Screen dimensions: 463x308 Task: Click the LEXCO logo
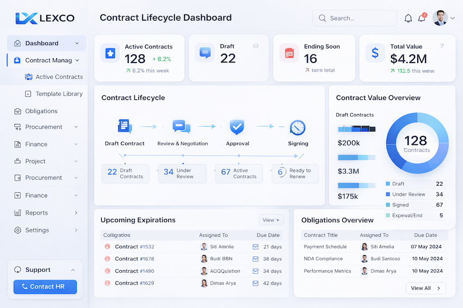tap(45, 18)
